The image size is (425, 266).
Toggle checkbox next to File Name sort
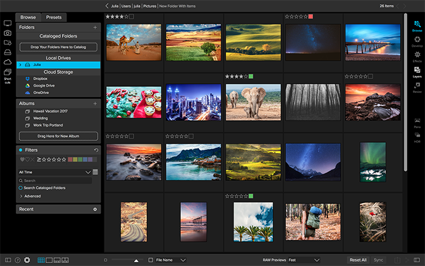click(151, 260)
